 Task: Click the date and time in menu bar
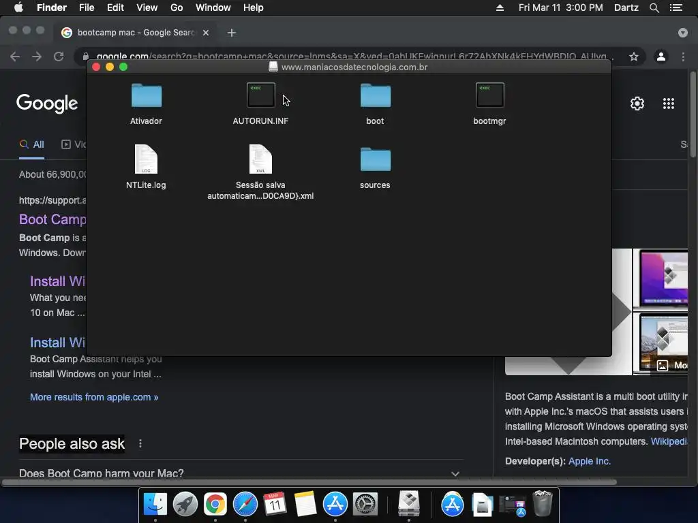coord(560,7)
